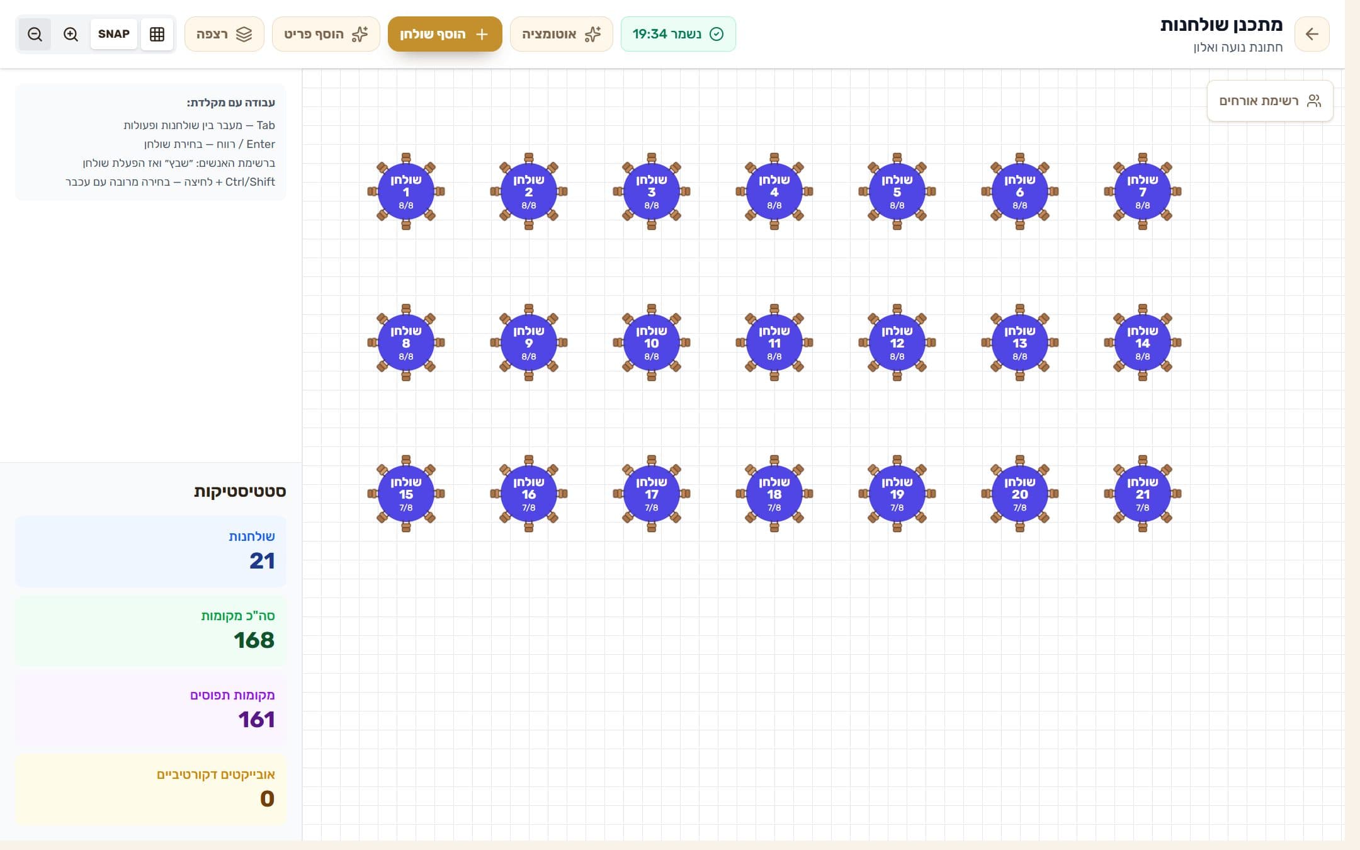The width and height of the screenshot is (1360, 850).
Task: Click the הוסף פריט sparkle button
Action: coord(326,34)
